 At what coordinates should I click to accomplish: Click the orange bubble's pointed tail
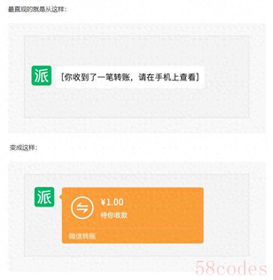[x=60, y=197]
